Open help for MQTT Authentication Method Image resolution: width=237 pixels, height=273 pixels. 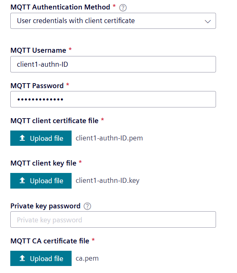tap(123, 8)
